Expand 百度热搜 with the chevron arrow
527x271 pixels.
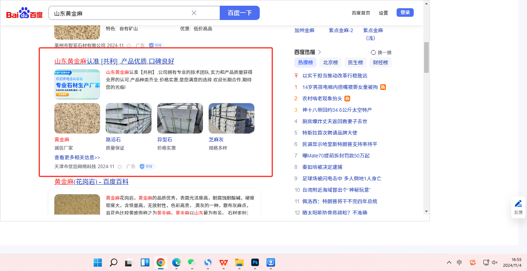pyautogui.click(x=319, y=52)
